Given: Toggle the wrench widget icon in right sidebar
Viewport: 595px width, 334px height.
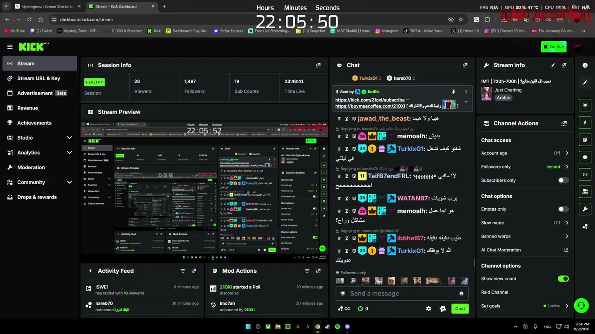Looking at the screenshot, I should click(585, 209).
